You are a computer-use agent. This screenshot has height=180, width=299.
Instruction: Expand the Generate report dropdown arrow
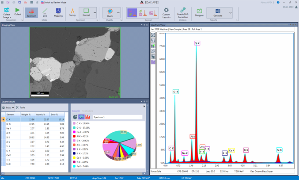click(x=230, y=13)
